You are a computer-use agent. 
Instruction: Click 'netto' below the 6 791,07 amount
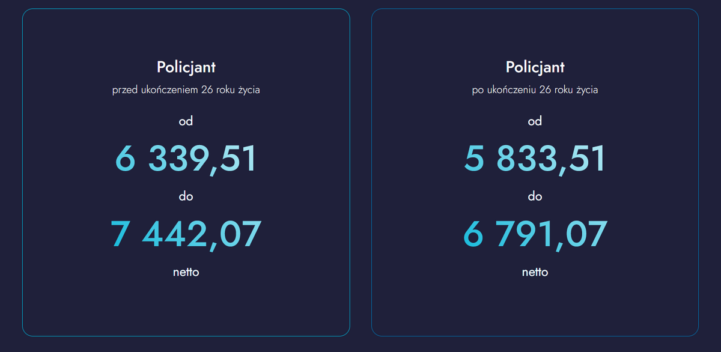(535, 272)
